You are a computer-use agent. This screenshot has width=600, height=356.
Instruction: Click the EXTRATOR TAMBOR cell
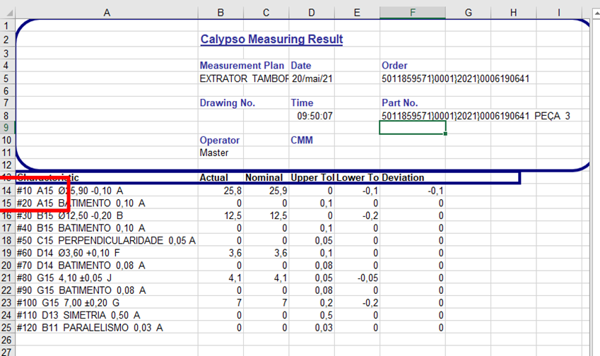244,79
